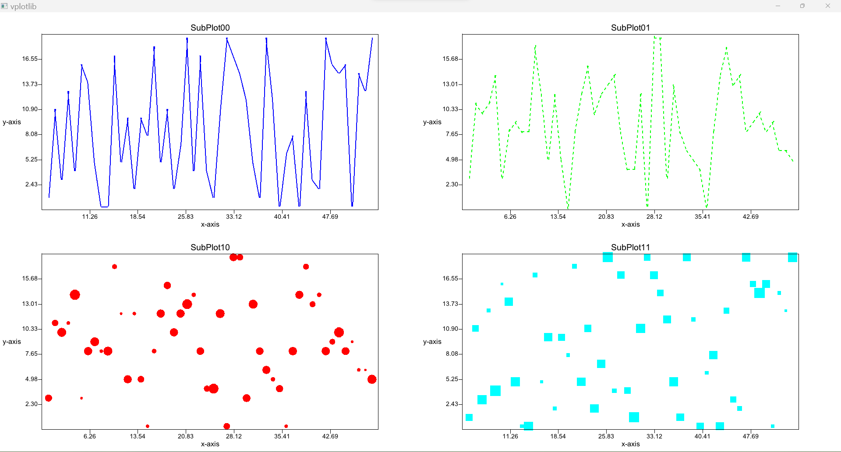Select the x-axis label below SubPlot10
The image size is (841, 452).
(210, 444)
